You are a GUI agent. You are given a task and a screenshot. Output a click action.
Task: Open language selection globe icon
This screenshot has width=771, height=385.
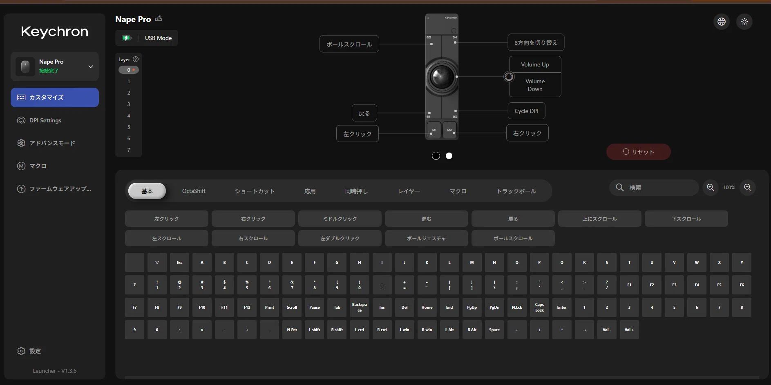722,22
